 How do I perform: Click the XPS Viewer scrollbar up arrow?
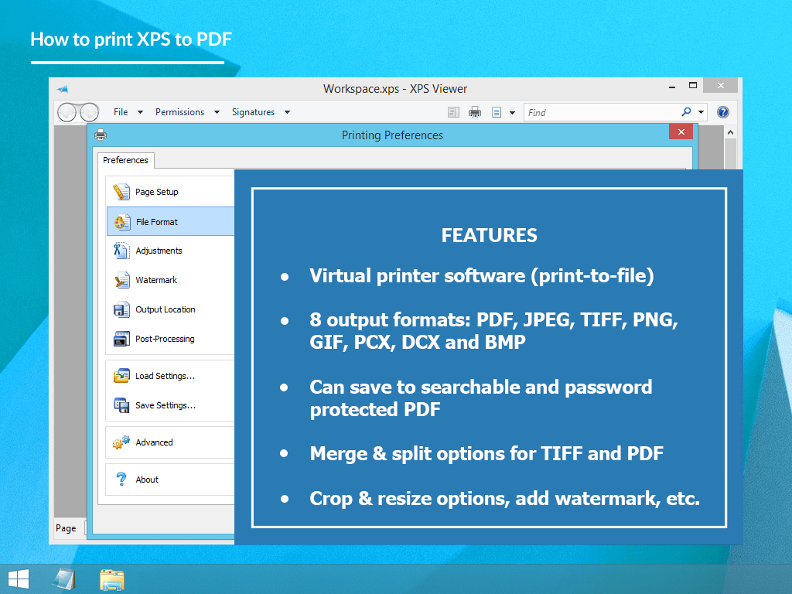730,132
